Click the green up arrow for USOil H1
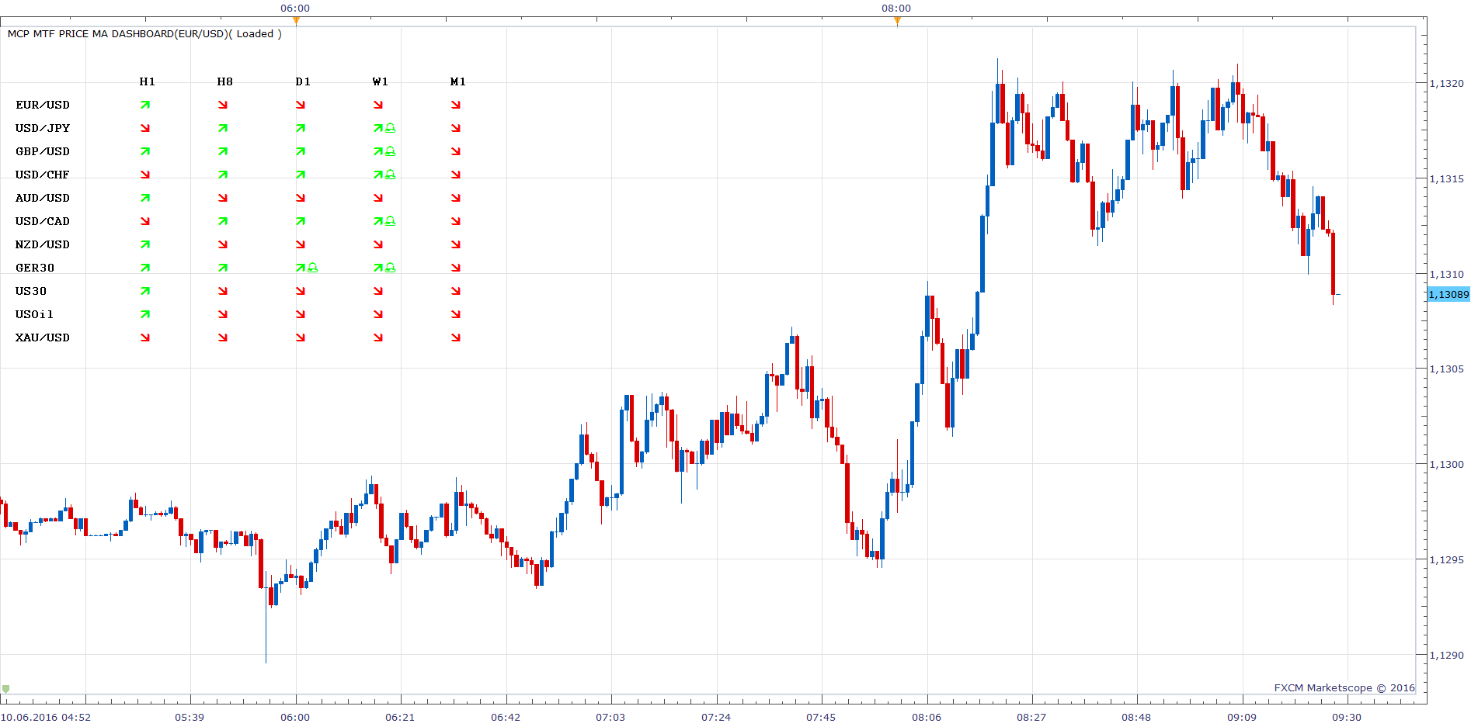 pyautogui.click(x=145, y=314)
